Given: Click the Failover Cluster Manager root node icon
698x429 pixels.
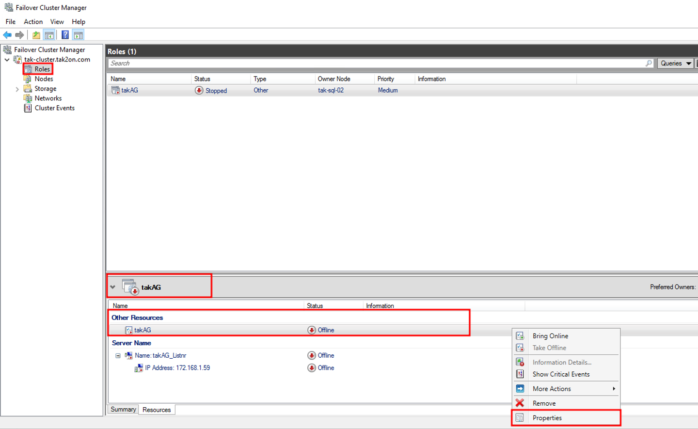Looking at the screenshot, I should pyautogui.click(x=7, y=49).
